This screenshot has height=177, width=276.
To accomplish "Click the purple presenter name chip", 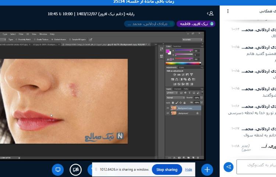I will [196, 24].
